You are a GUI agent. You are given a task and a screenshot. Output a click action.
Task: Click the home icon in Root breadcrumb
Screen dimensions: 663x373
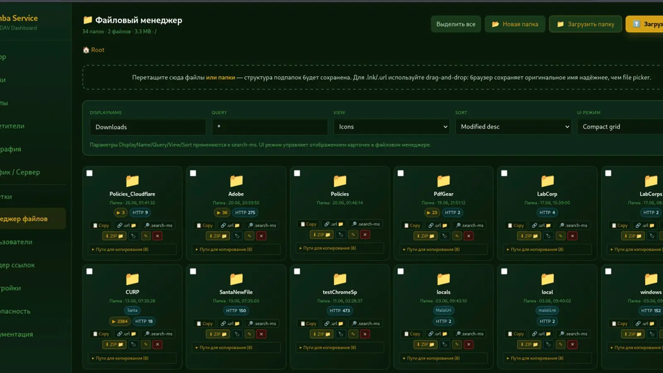tap(86, 50)
